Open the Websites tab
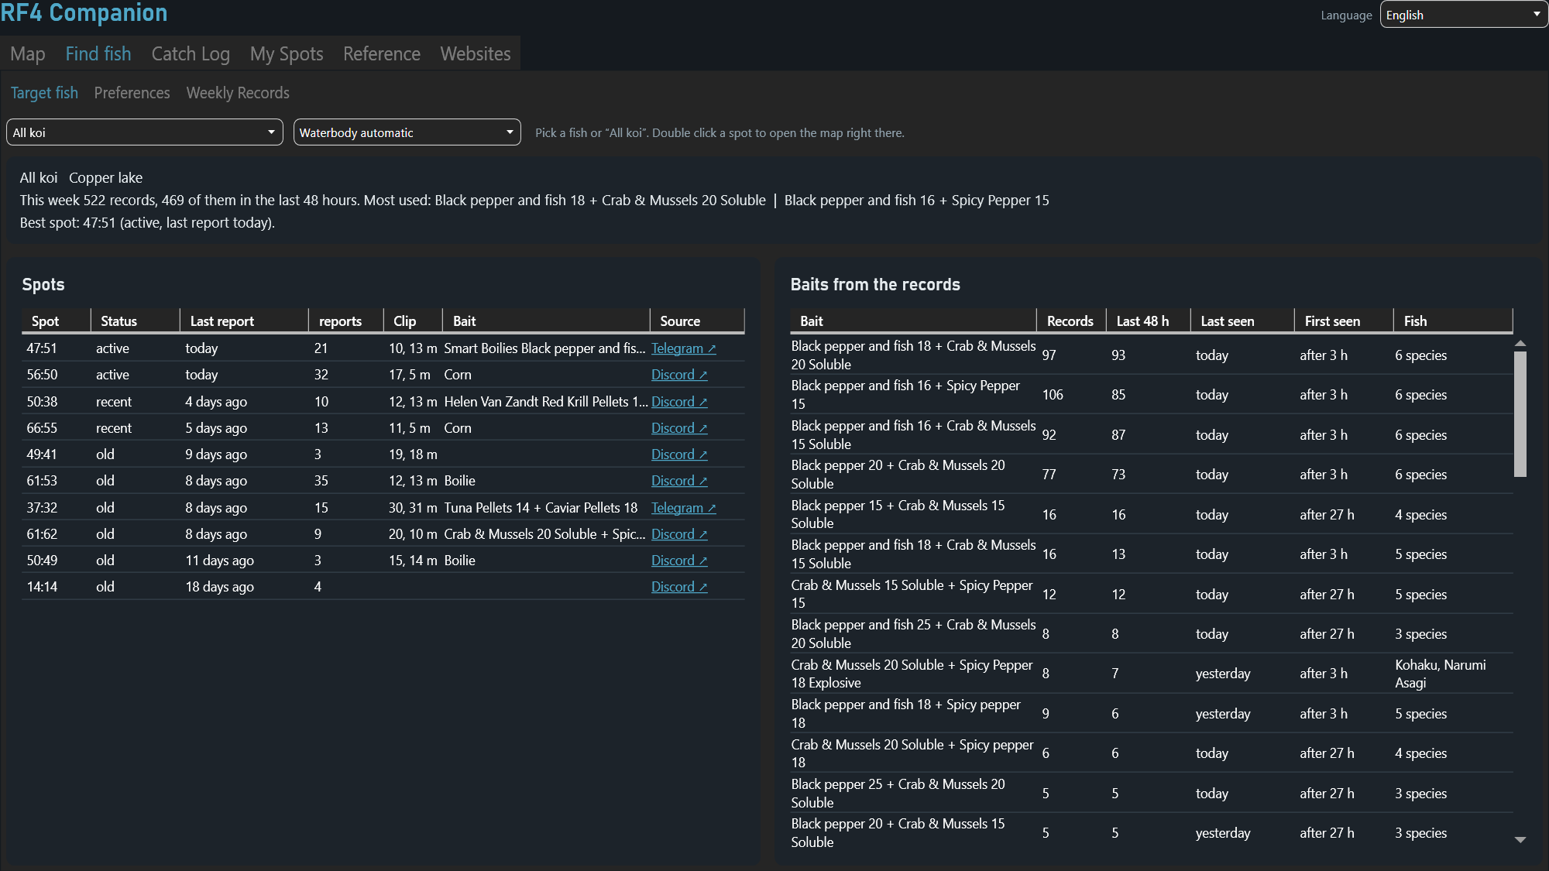Screen dimensions: 1549x871 tap(476, 53)
